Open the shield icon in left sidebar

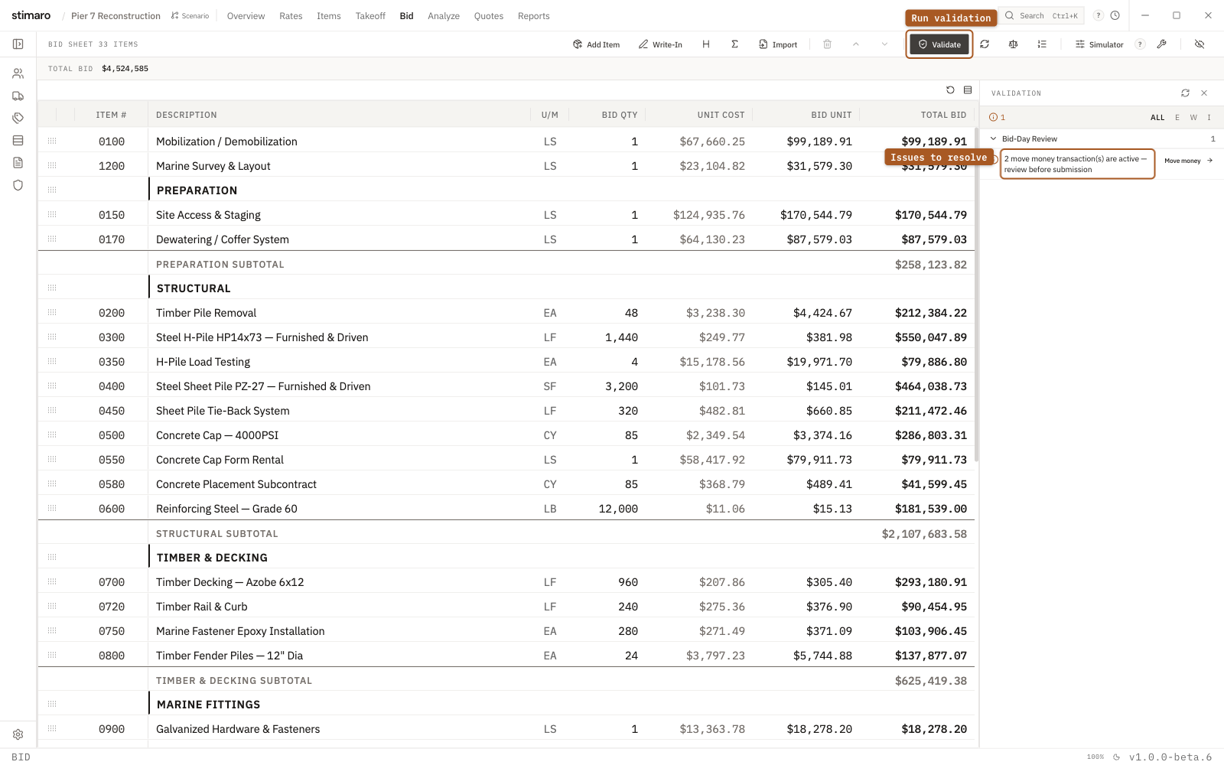18,184
